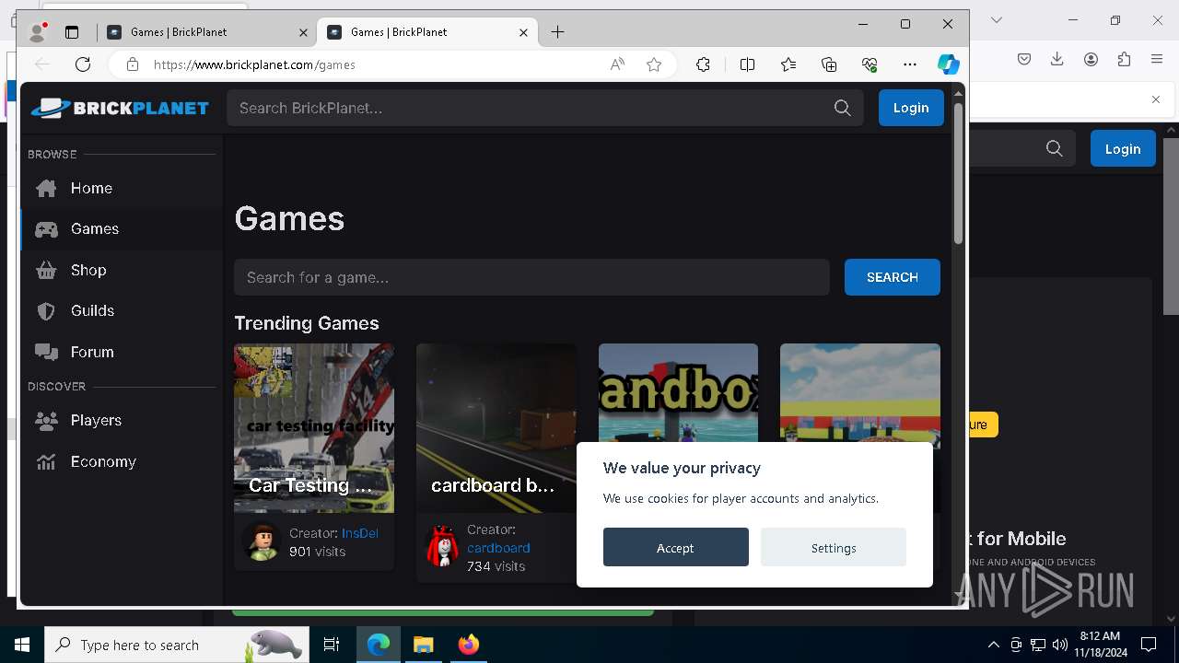The height and width of the screenshot is (663, 1179).
Task: Click the Players people icon
Action: [46, 421]
